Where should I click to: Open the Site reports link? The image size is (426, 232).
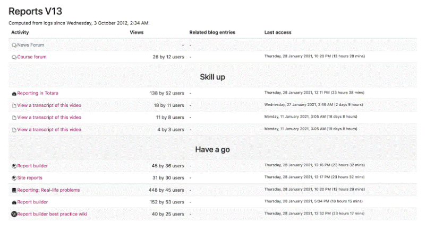click(x=30, y=178)
